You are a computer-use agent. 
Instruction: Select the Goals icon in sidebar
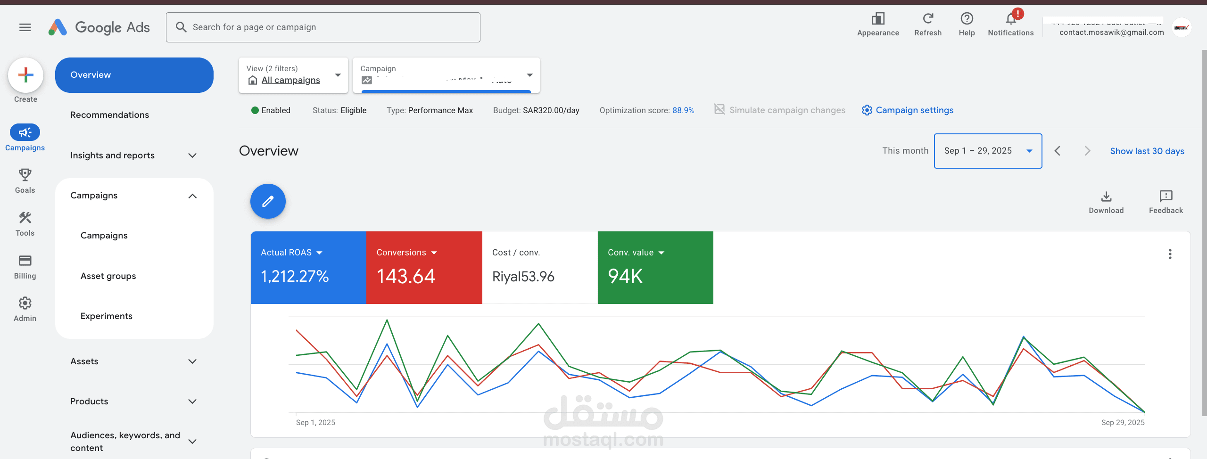coord(25,180)
